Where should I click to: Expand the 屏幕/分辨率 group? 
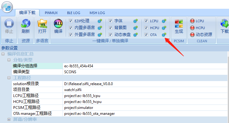point(9,119)
